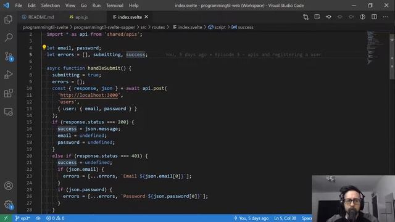This screenshot has width=395, height=222.
Task: Open the Go menu
Action: point(84,6)
